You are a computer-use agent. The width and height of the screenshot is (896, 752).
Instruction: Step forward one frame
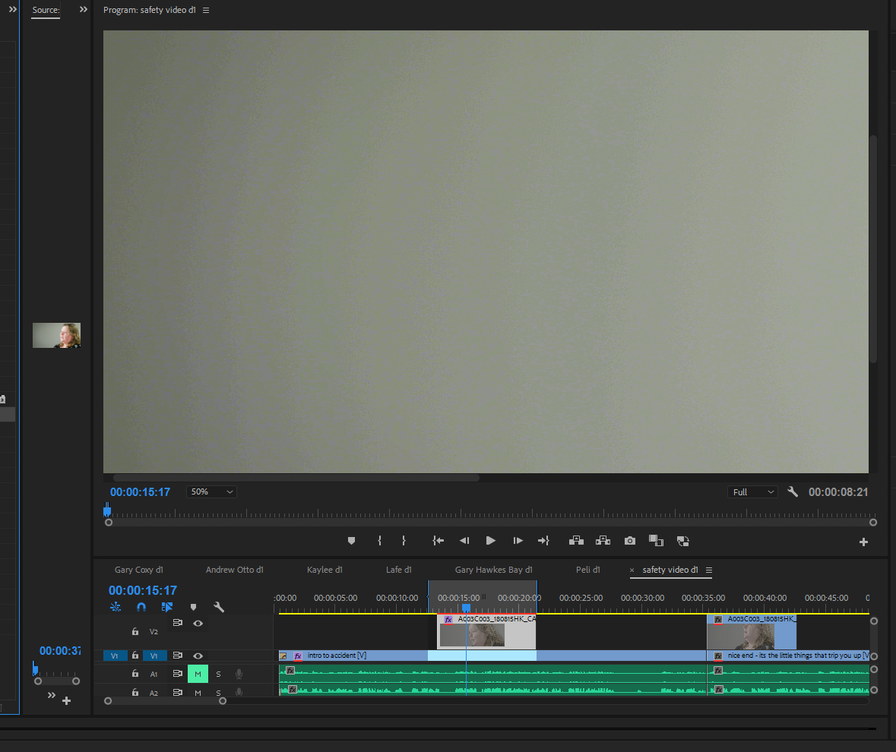[518, 541]
